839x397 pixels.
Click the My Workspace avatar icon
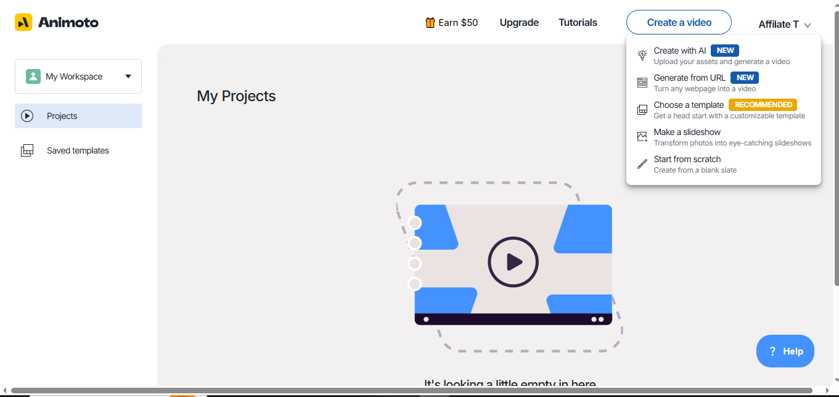tap(33, 76)
